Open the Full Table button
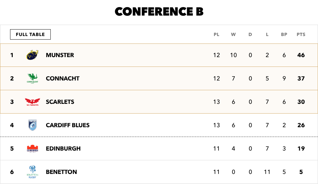The image size is (318, 184). [31, 34]
